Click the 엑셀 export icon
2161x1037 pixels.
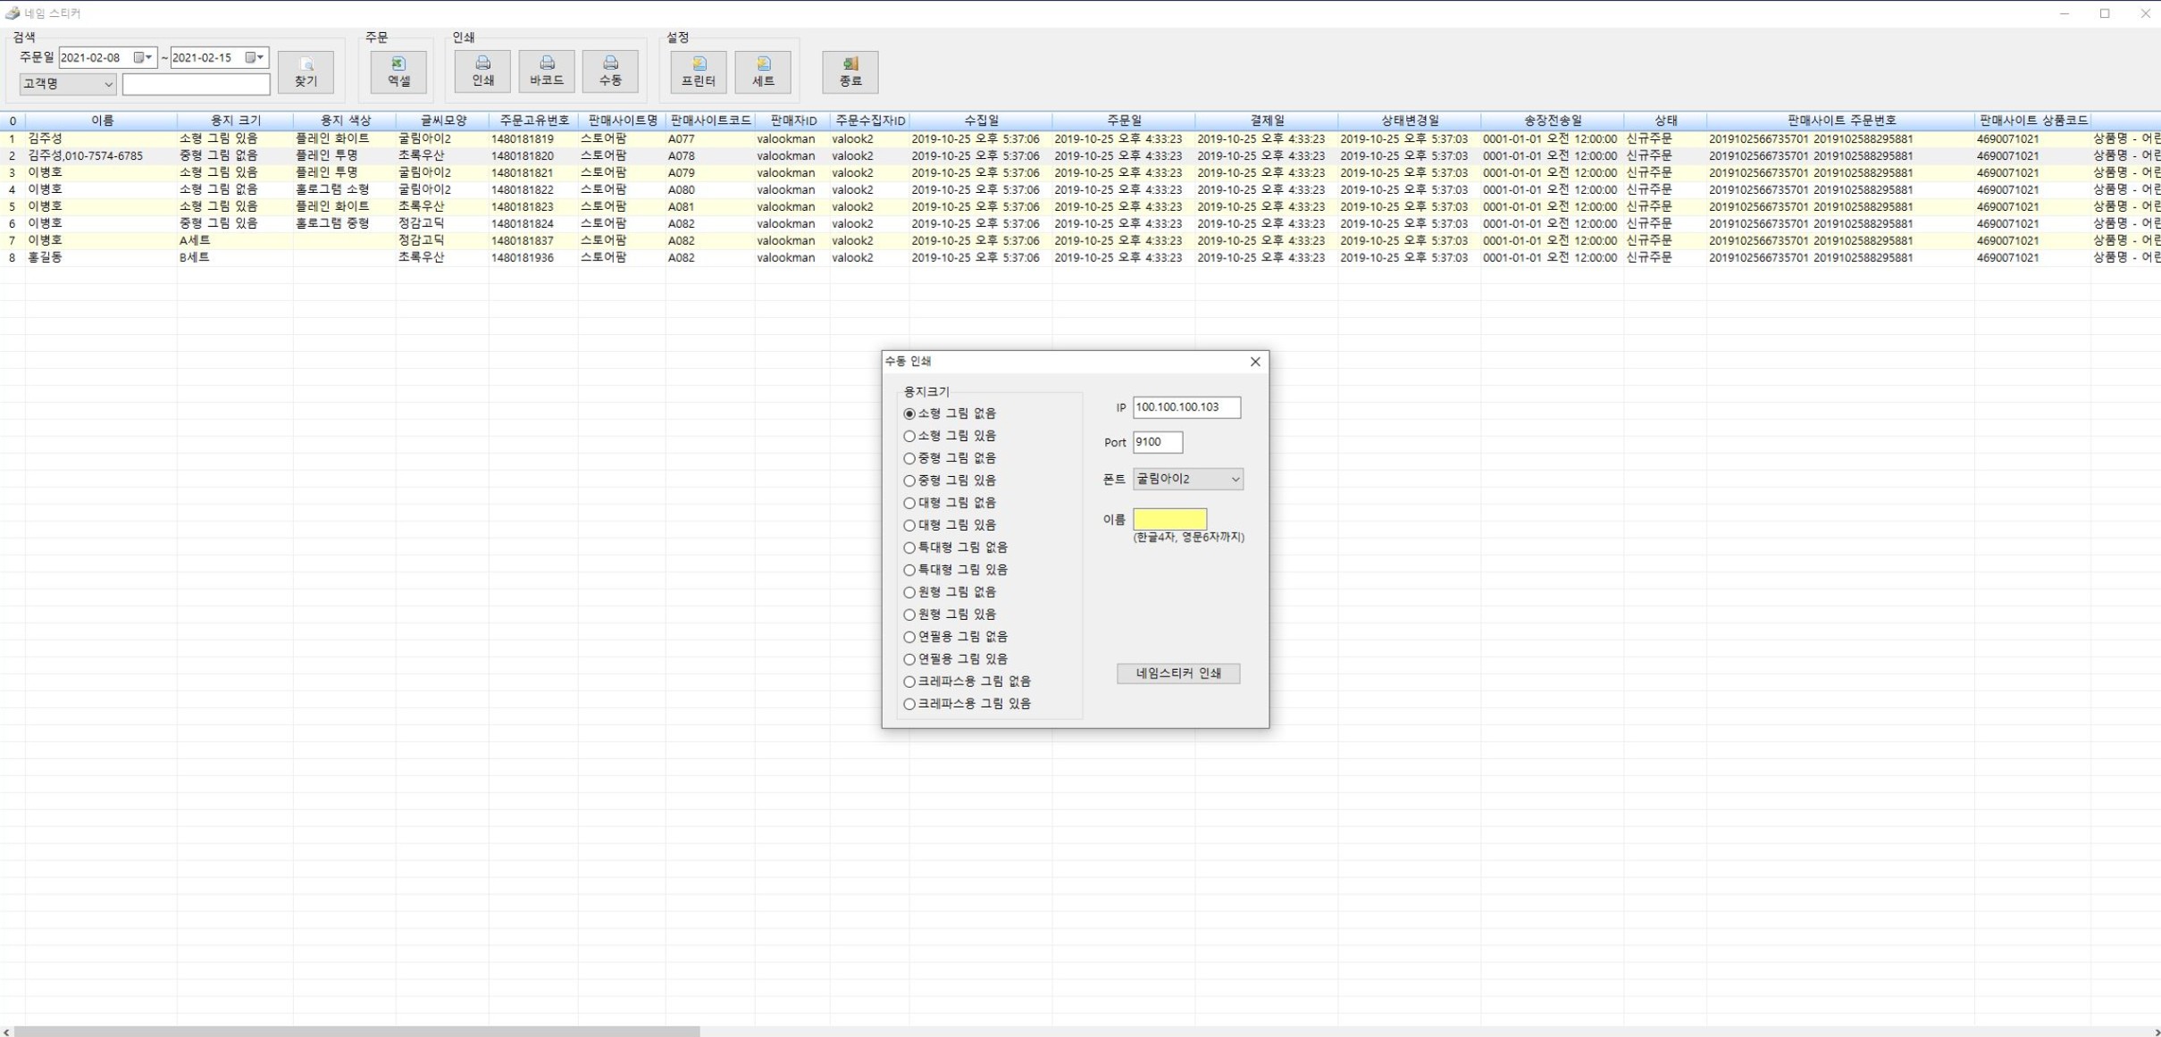[x=398, y=71]
